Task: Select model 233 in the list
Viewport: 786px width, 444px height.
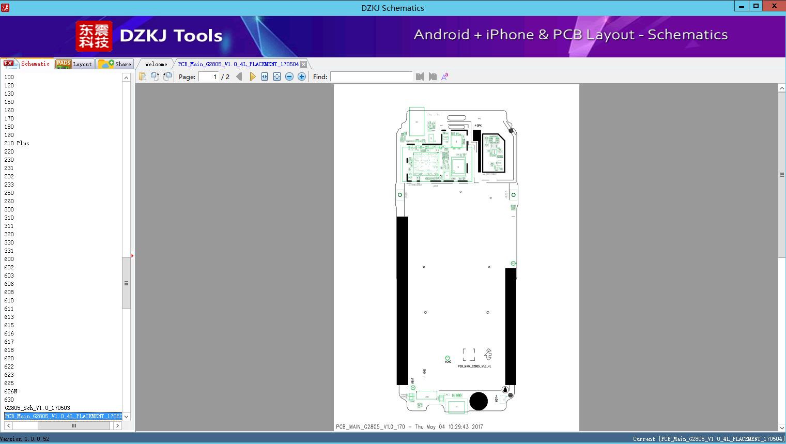Action: (x=9, y=185)
